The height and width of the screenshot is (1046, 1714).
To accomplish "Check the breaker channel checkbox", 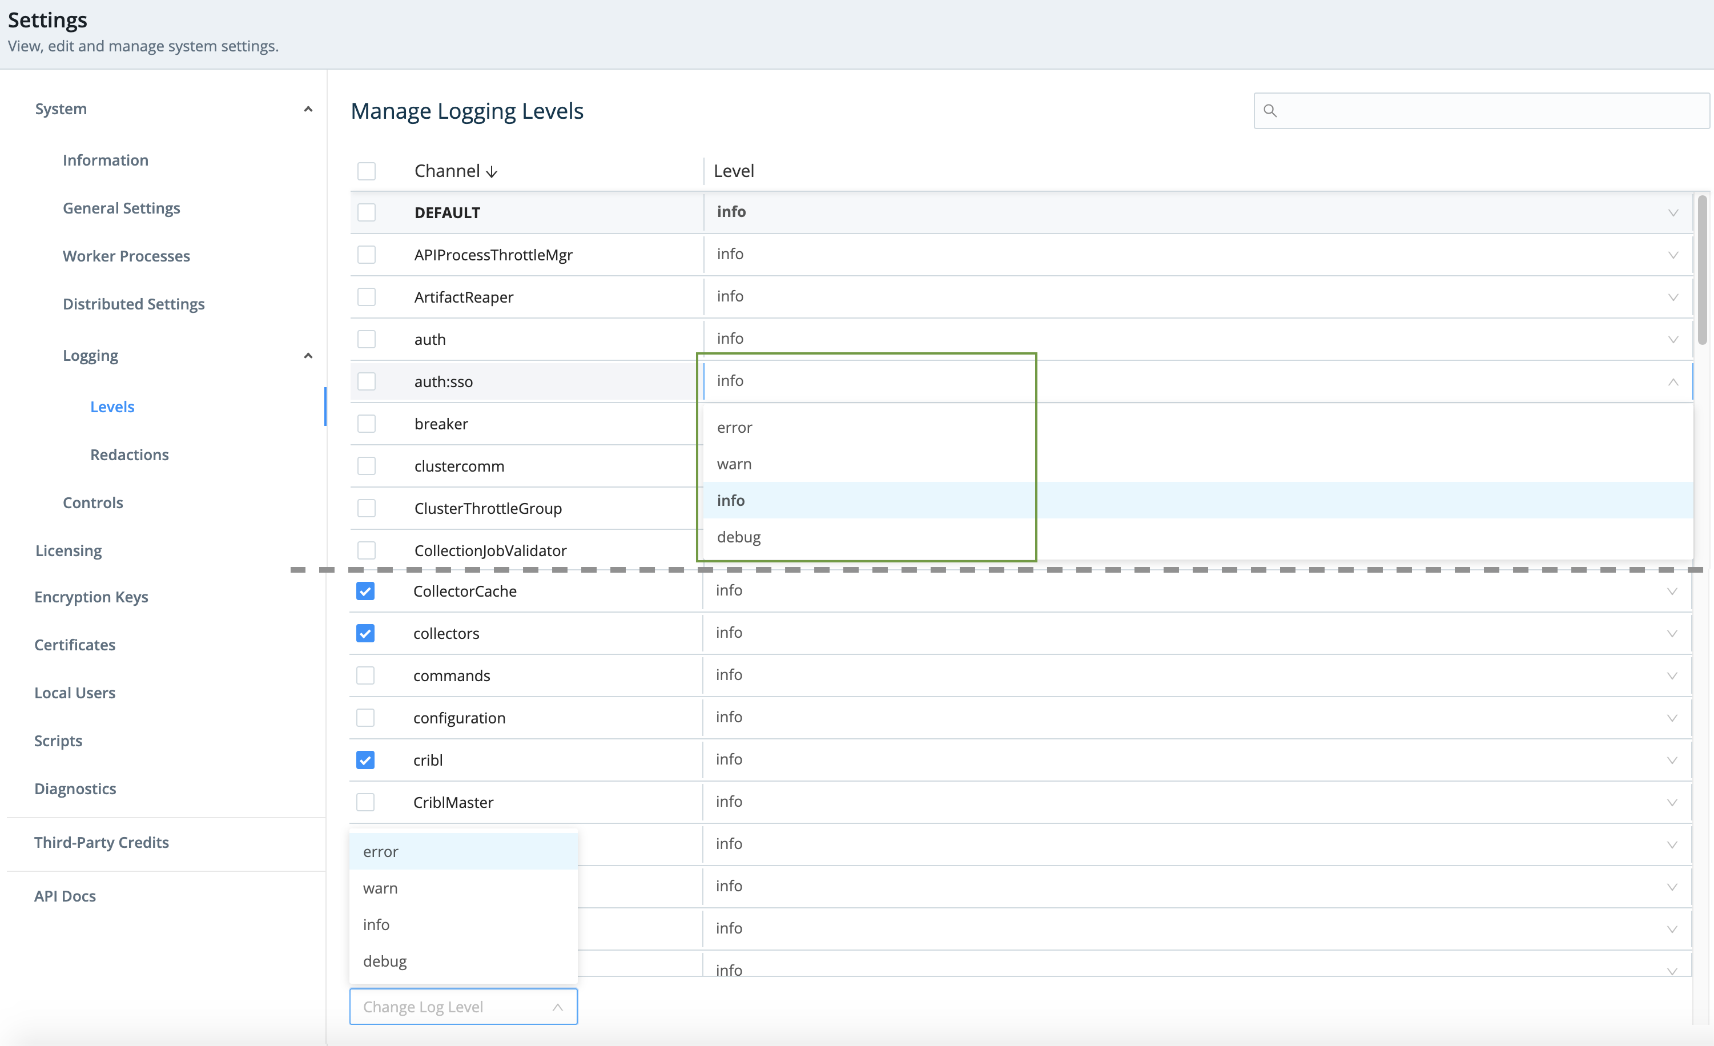I will 367,424.
